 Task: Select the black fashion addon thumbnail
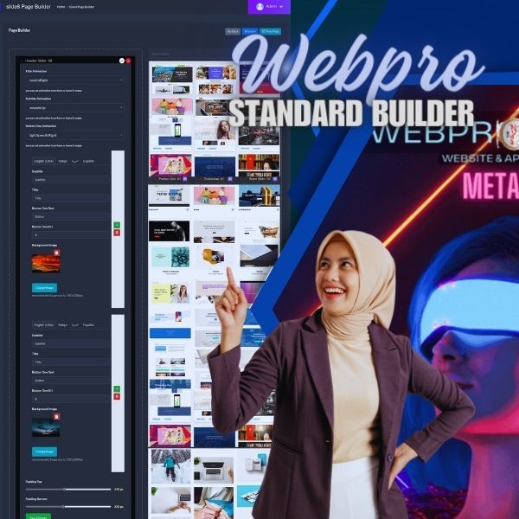170,231
